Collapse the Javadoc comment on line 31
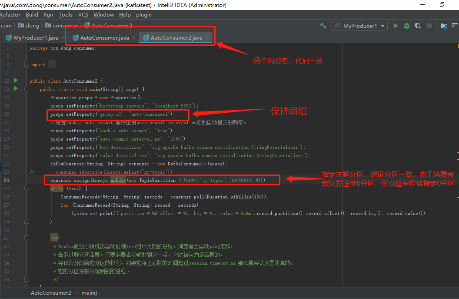This screenshot has height=299, width=459. pyautogui.click(x=27, y=238)
